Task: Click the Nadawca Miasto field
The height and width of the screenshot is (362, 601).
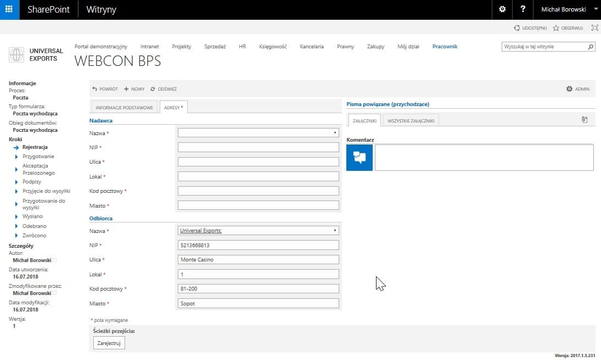Action: click(259, 205)
